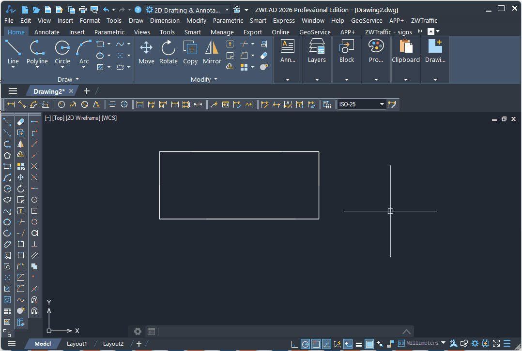
Task: Select the rectangle tool in left toolbar
Action: [x=7, y=166]
